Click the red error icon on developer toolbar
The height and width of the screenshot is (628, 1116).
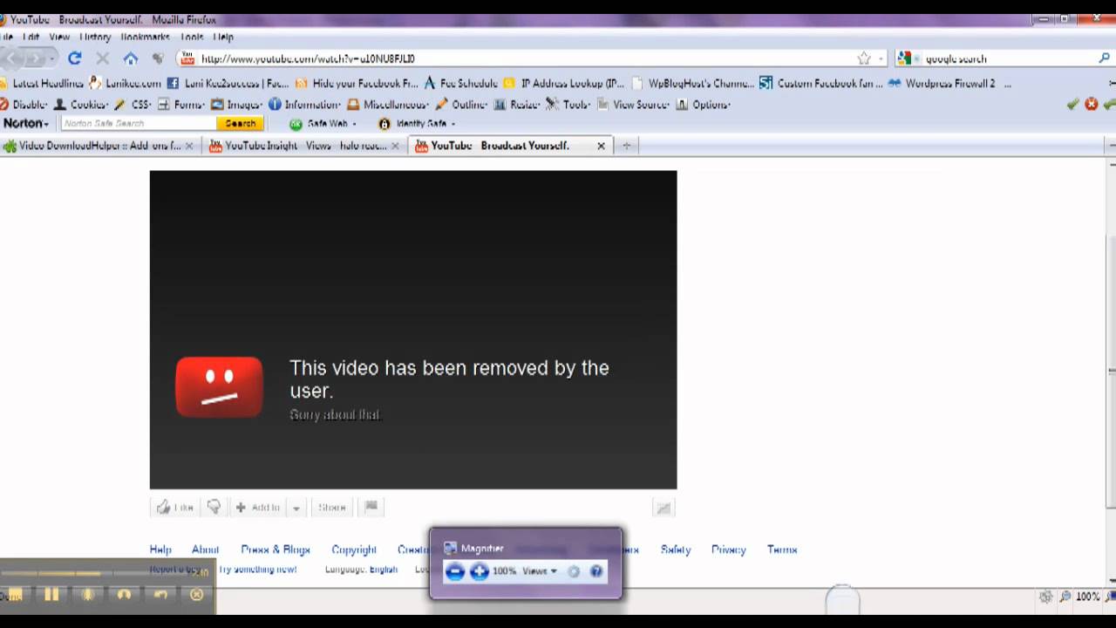tap(1092, 104)
